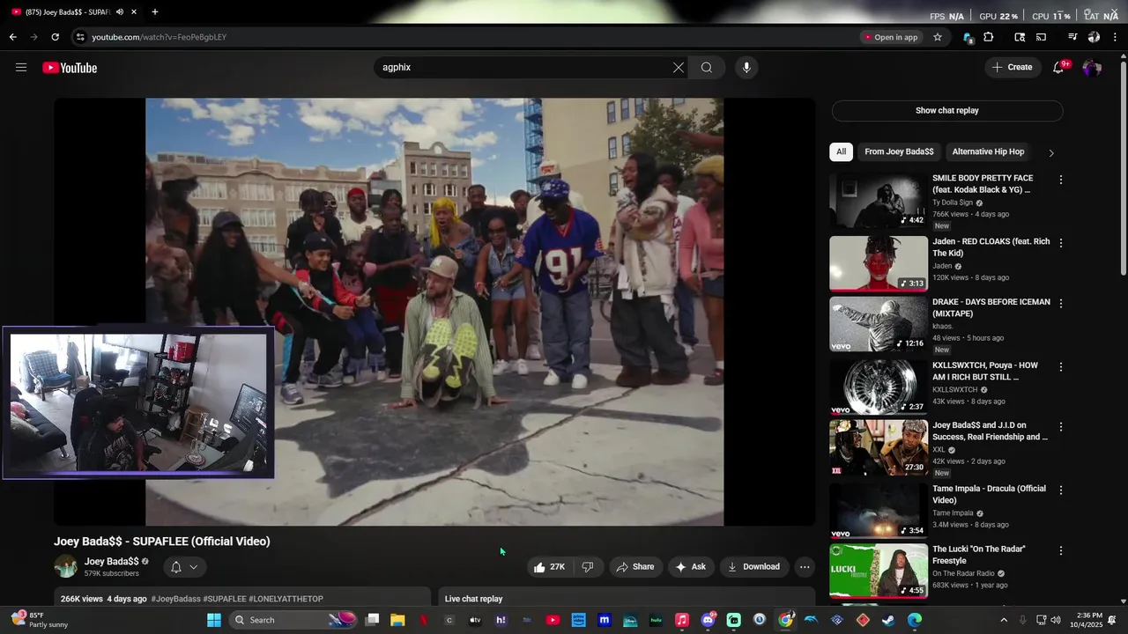
Task: Open volume control in system tray
Action: (x=1056, y=620)
